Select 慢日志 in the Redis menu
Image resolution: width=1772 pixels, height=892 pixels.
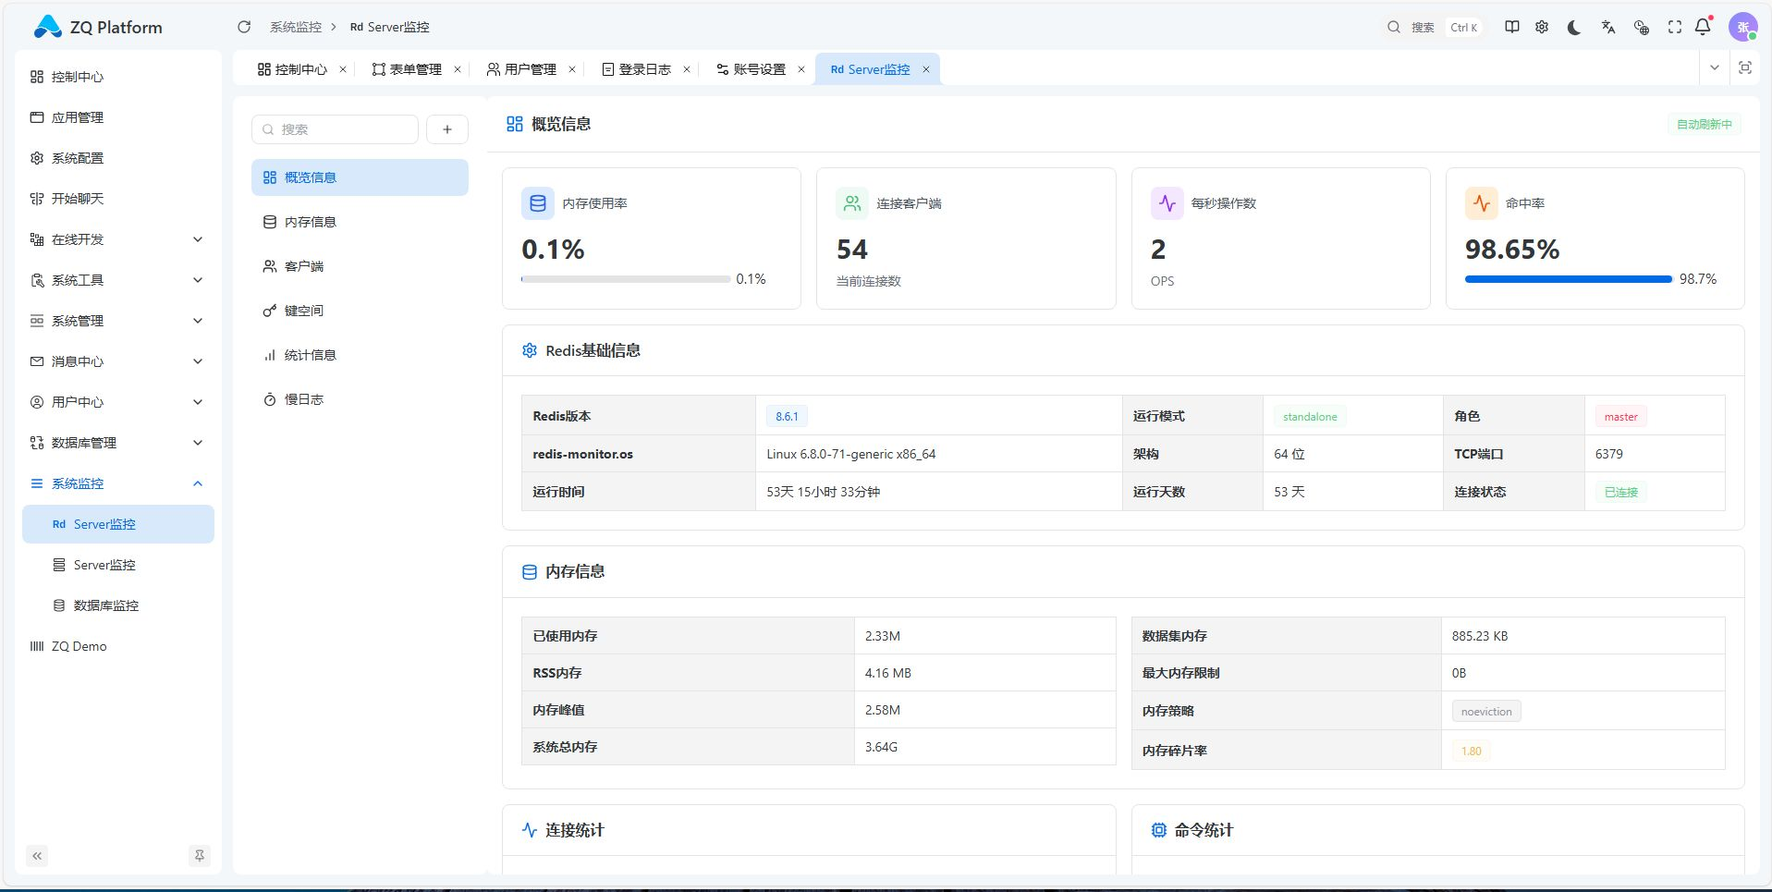tap(360, 399)
